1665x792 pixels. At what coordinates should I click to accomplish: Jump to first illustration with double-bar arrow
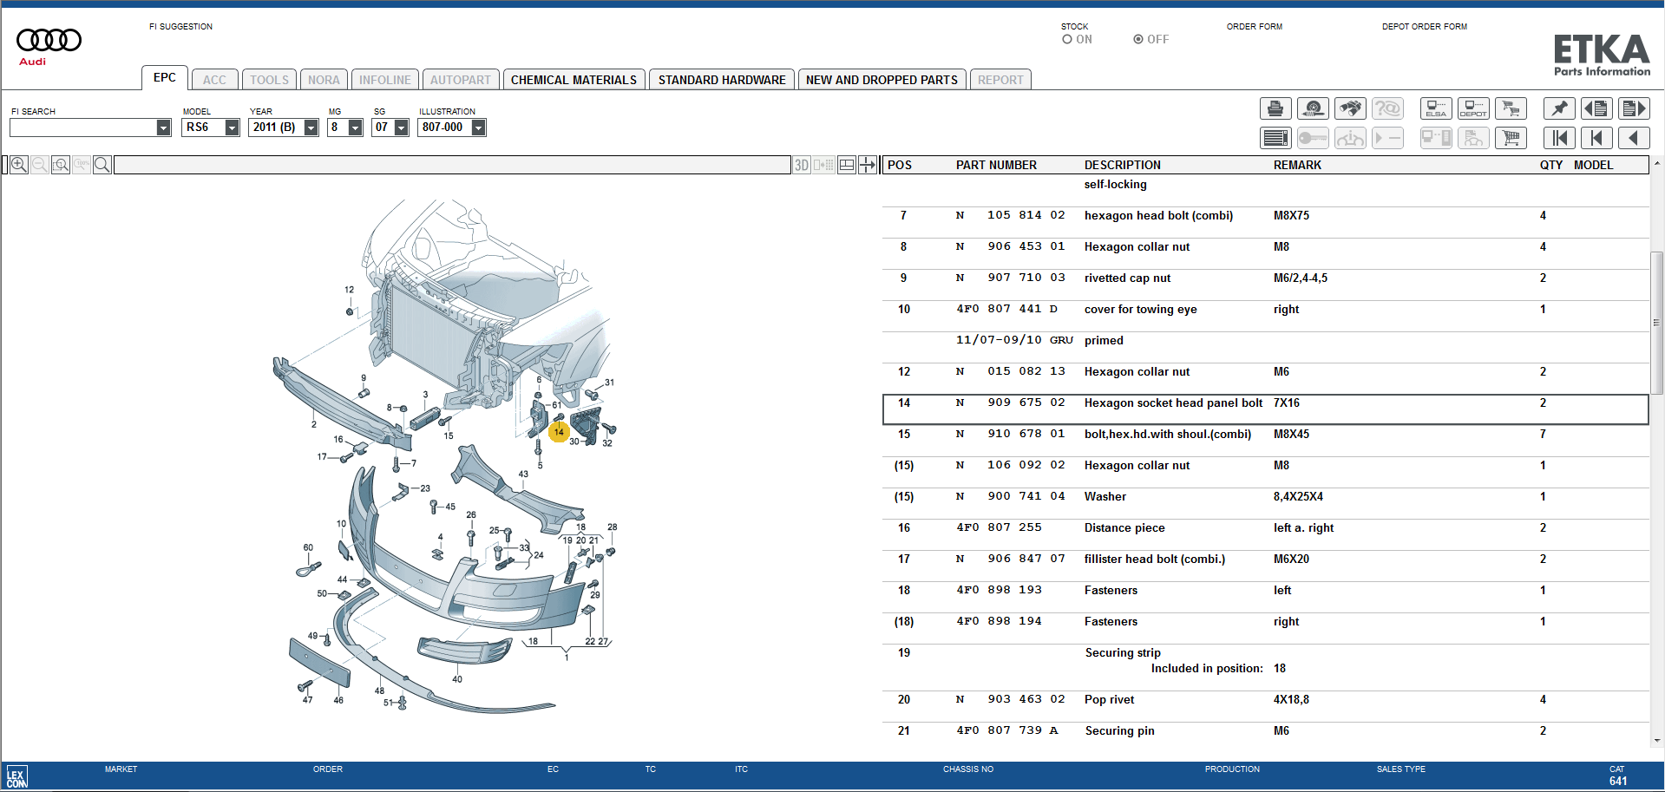click(1559, 138)
